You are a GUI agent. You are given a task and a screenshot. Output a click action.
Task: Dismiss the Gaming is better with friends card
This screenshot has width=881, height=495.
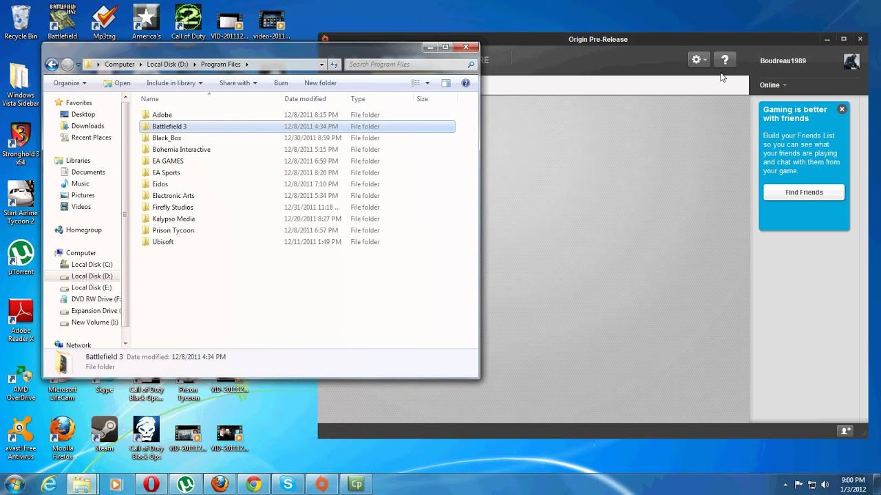click(841, 109)
